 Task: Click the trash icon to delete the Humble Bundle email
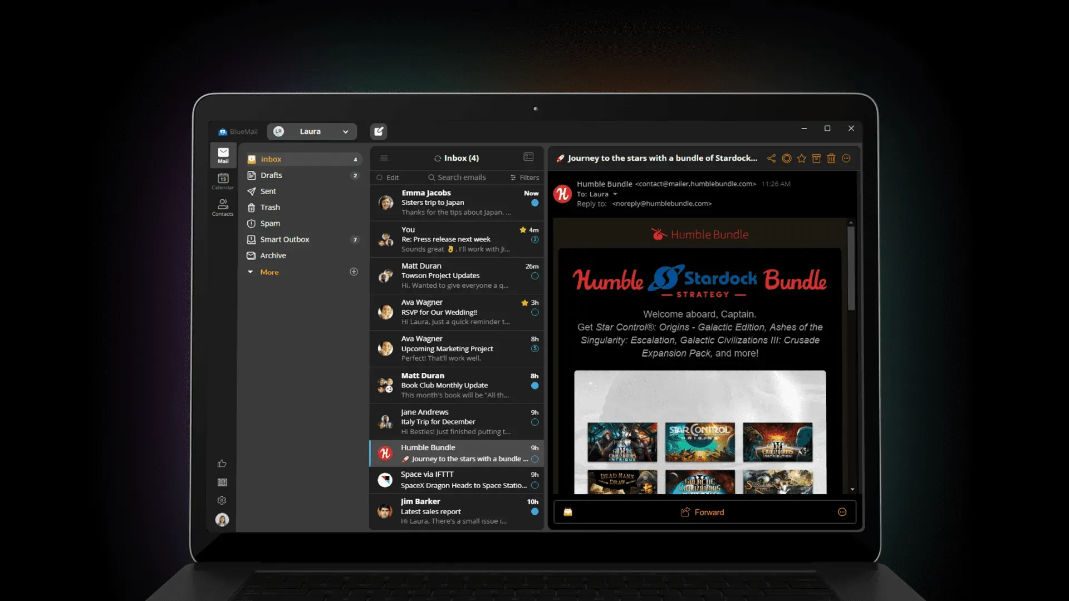pos(831,158)
